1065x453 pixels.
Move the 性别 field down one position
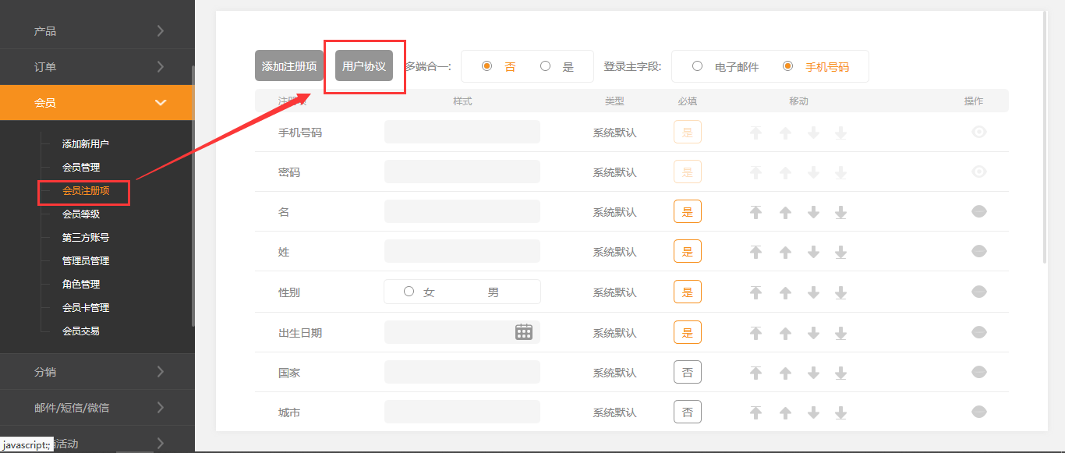(x=813, y=292)
